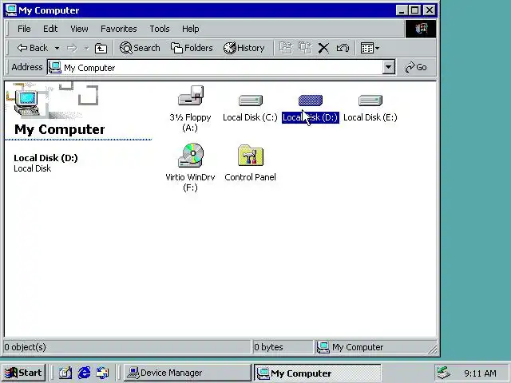Expand the Address bar dropdown arrow

pos(389,67)
